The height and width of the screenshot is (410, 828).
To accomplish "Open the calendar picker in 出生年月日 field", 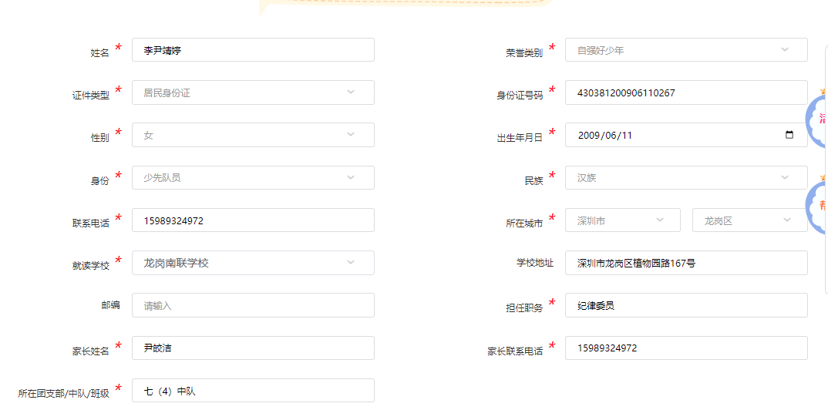I will 789,136.
